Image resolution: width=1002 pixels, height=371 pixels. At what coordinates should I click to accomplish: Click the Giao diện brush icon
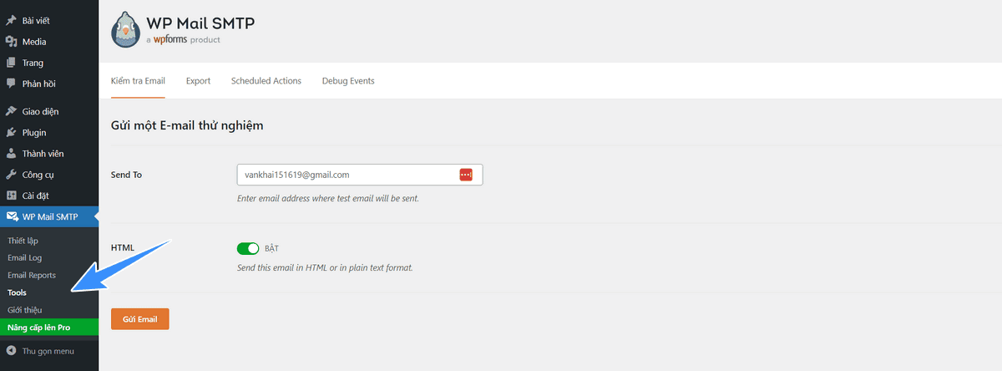click(11, 111)
